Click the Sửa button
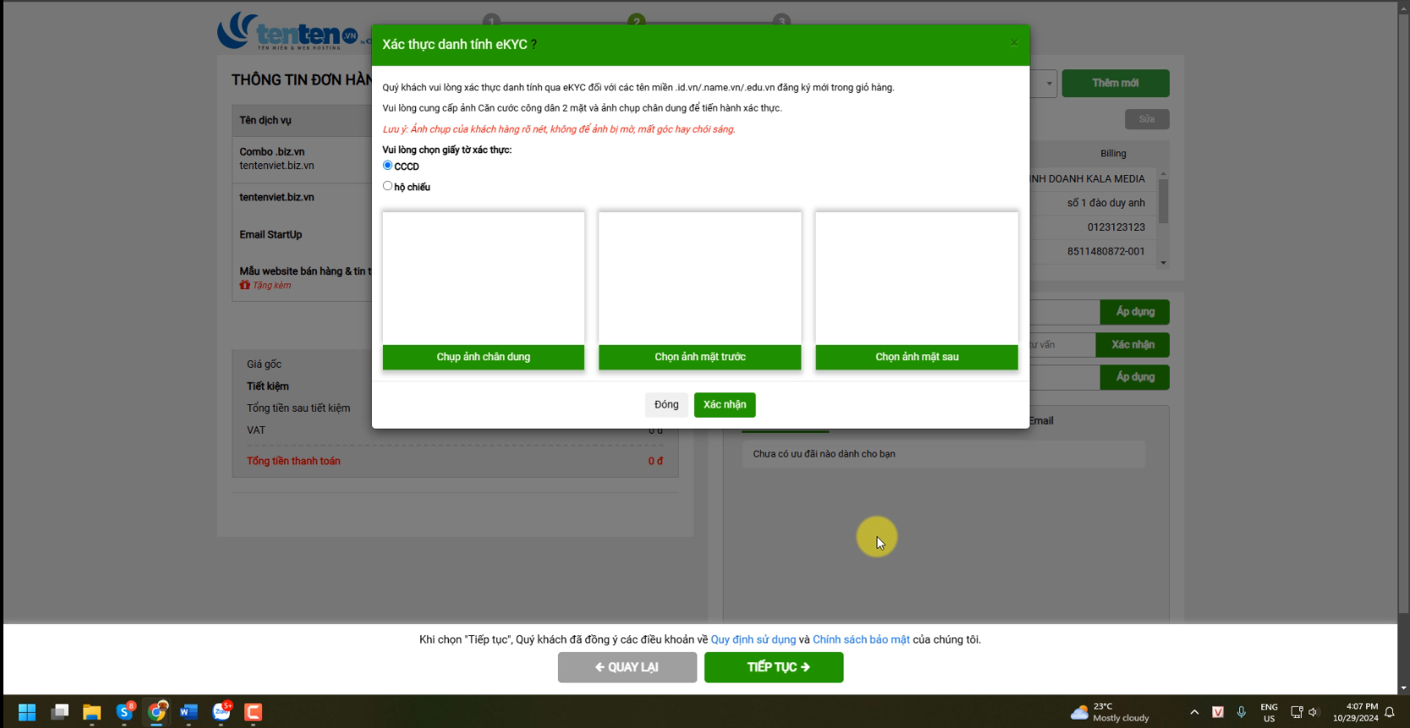Image resolution: width=1410 pixels, height=728 pixels. (1146, 119)
